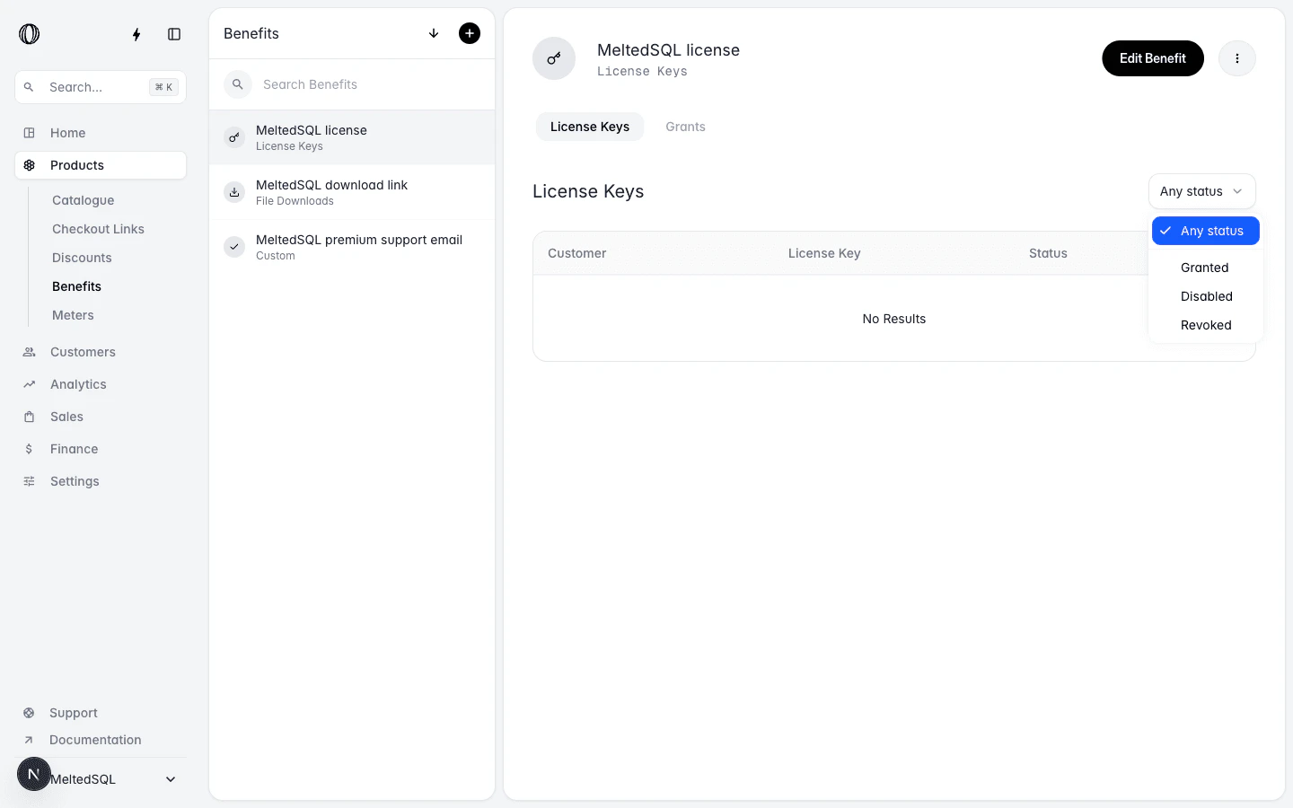Open Catalogue under Products
The height and width of the screenshot is (808, 1293).
tap(83, 200)
